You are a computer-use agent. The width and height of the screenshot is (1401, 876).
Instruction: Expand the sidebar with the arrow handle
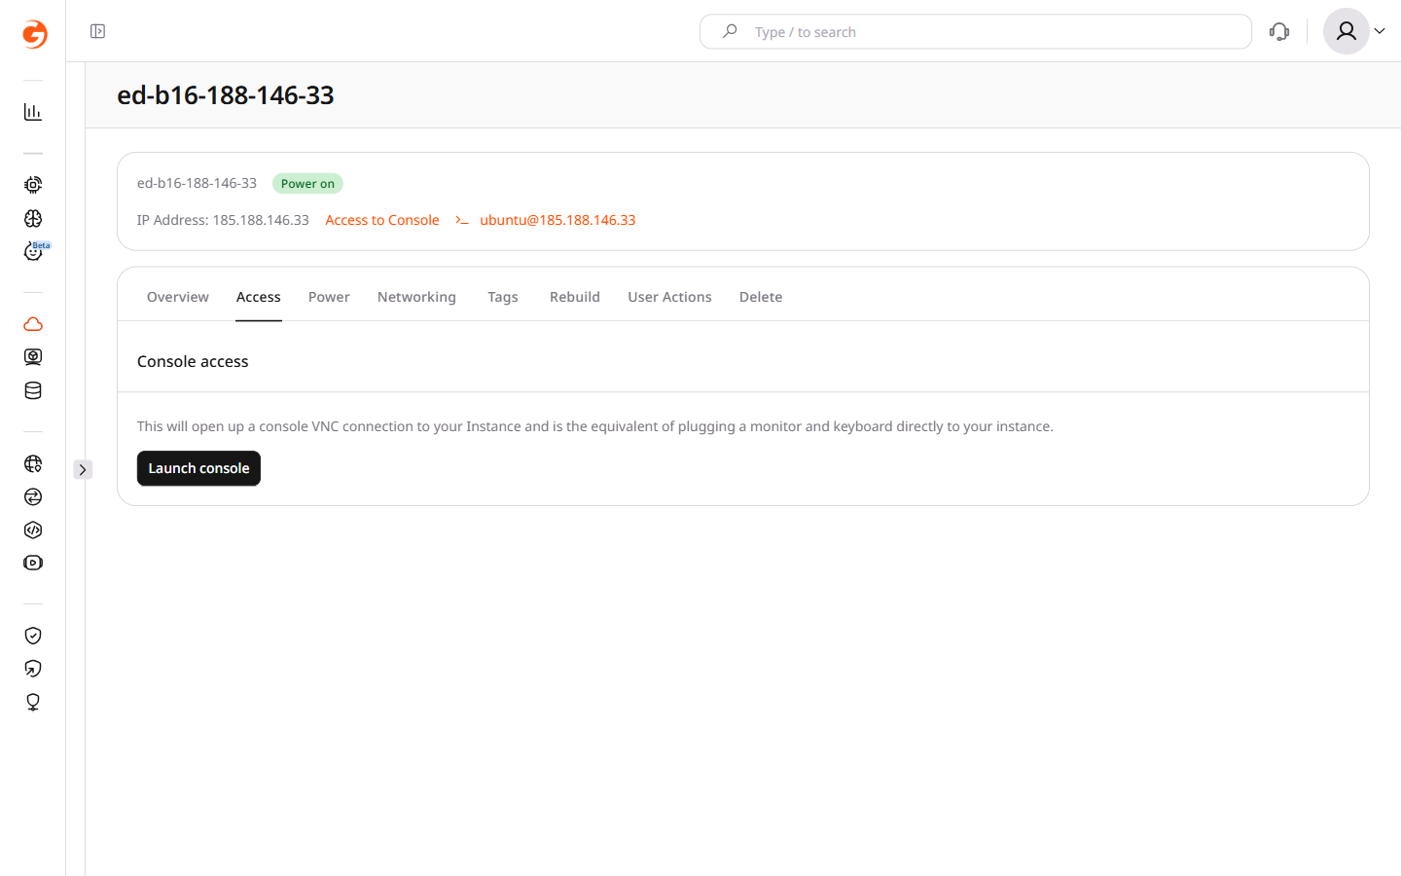tap(83, 469)
